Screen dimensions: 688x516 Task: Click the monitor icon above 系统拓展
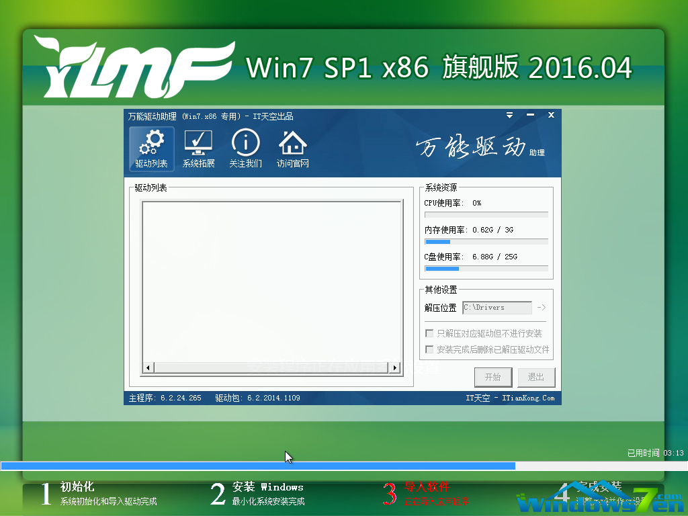click(198, 141)
